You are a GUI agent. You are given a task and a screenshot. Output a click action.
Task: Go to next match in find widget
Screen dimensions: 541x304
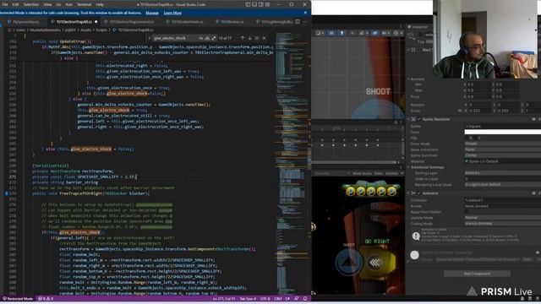[249, 38]
